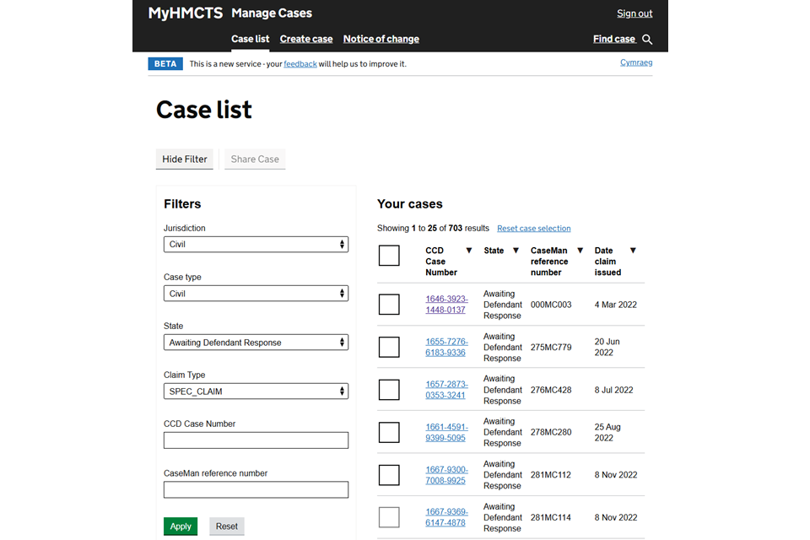The width and height of the screenshot is (810, 540).
Task: Sort by CCD Case Number arrow
Action: 469,251
